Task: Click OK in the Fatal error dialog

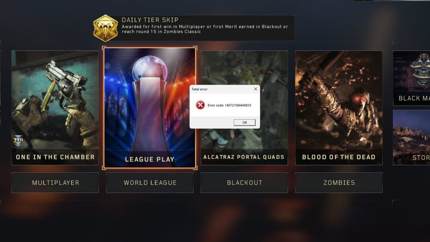Action: (244, 122)
